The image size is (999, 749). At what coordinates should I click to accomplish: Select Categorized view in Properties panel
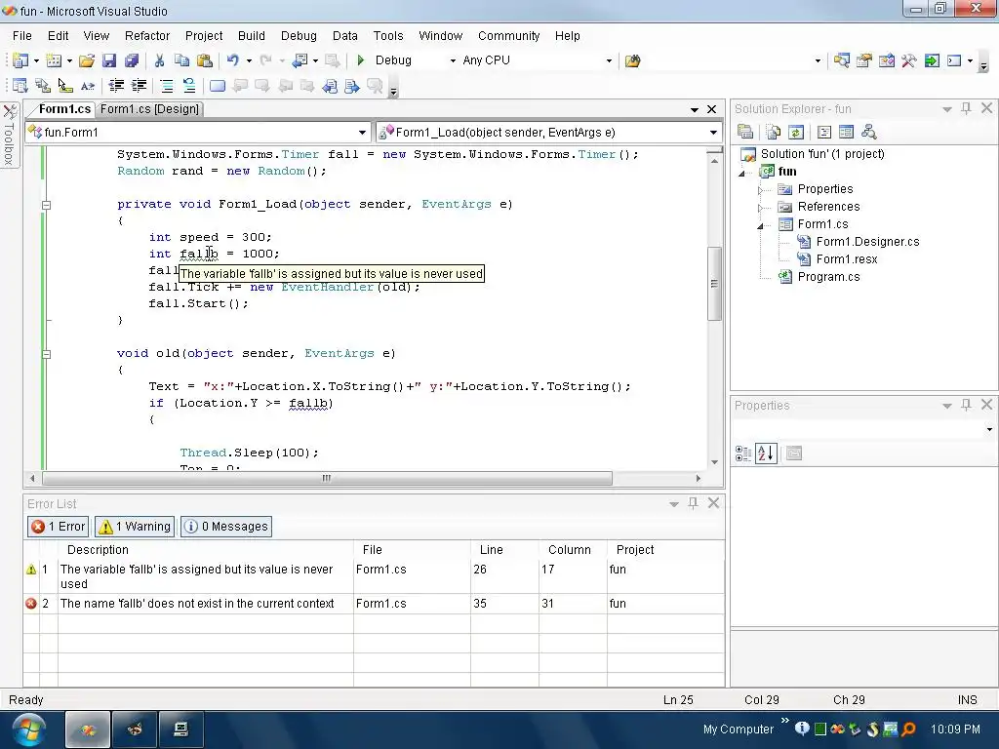point(742,453)
